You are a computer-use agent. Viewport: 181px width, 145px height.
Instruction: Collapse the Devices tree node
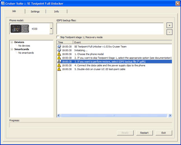(12, 42)
